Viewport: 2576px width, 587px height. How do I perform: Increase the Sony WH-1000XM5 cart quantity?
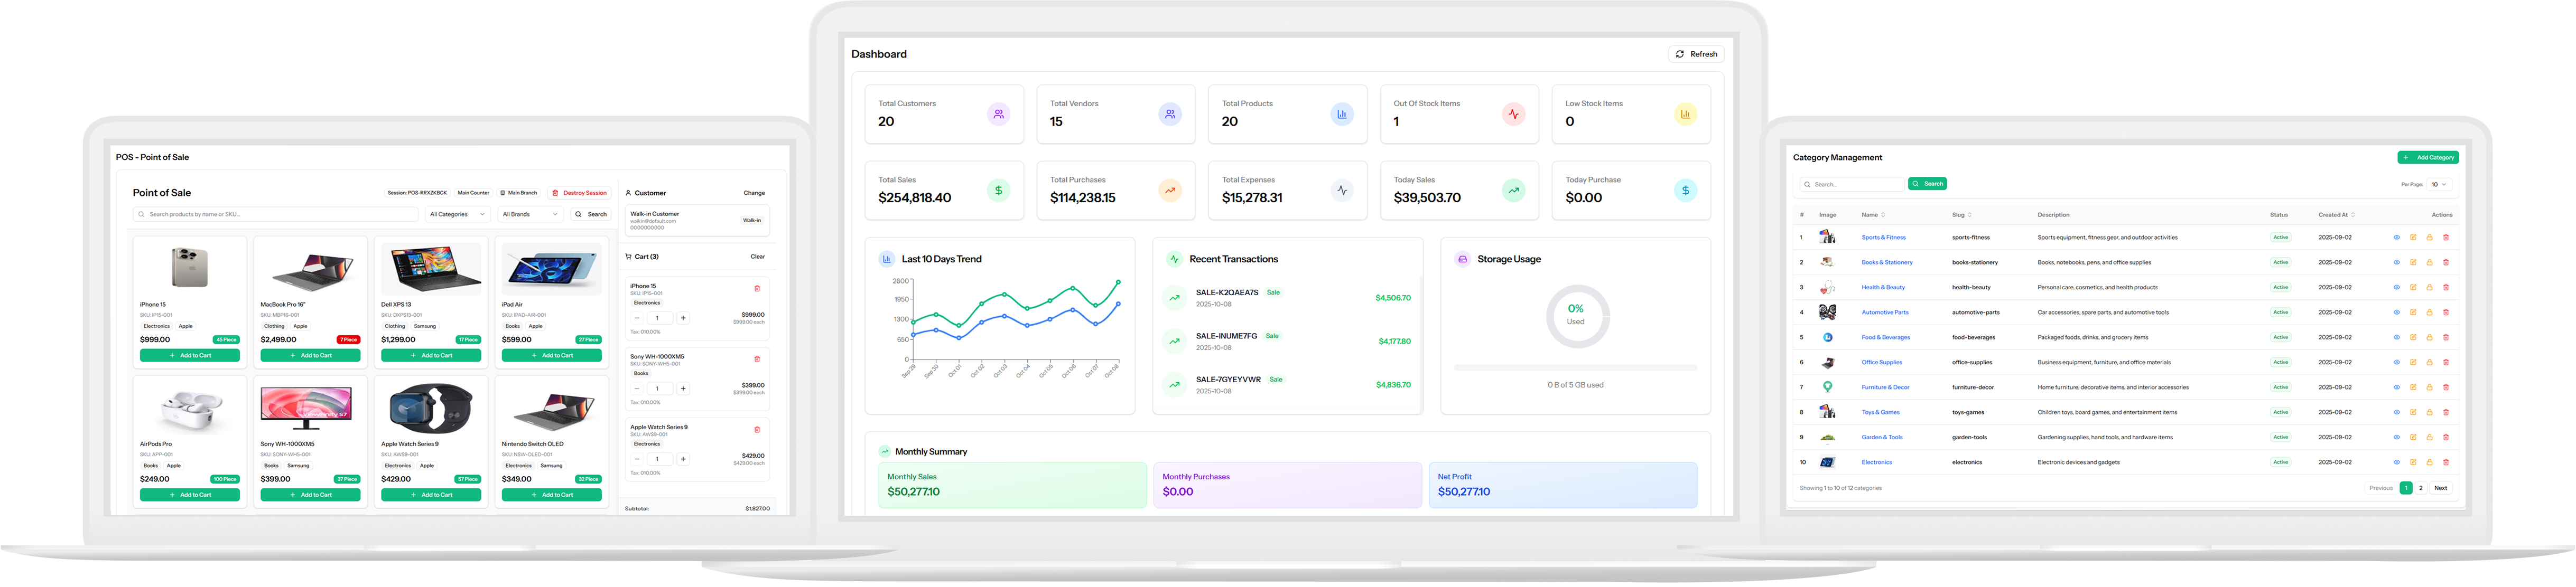(683, 389)
